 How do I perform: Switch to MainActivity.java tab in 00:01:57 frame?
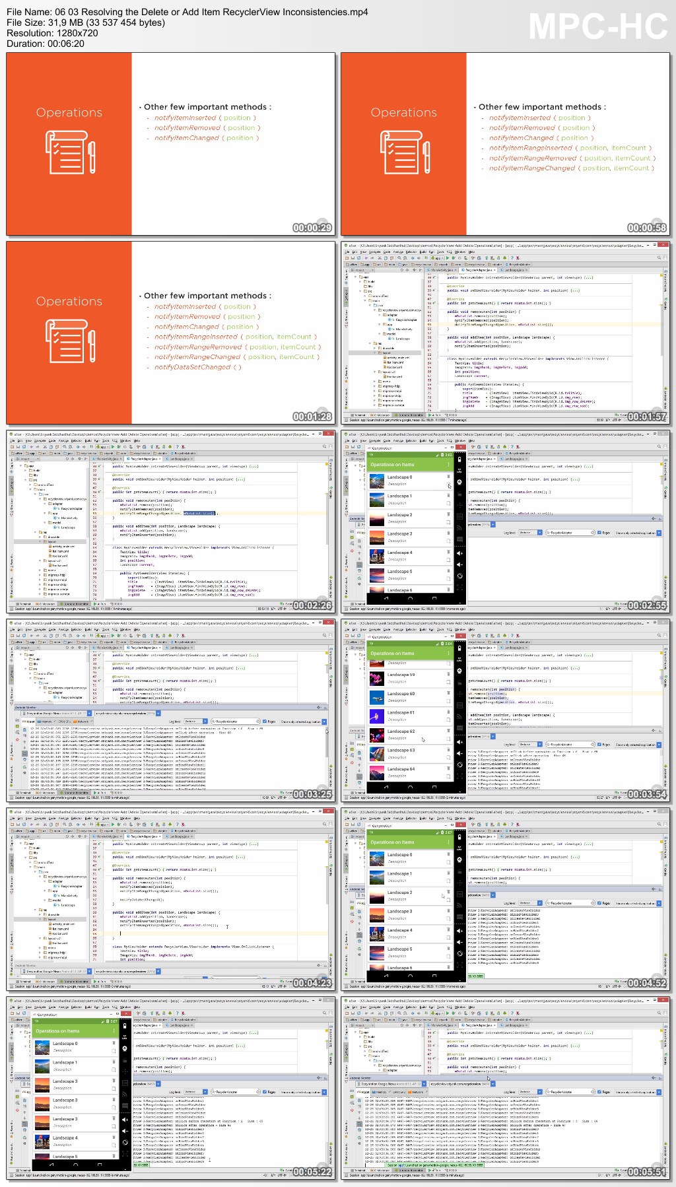click(442, 270)
